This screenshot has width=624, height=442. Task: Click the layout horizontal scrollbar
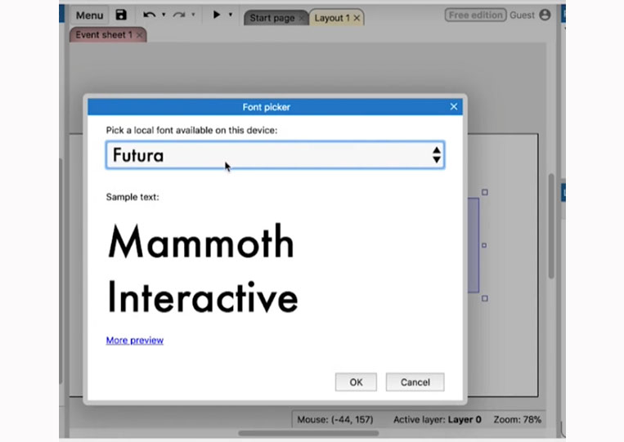click(308, 433)
